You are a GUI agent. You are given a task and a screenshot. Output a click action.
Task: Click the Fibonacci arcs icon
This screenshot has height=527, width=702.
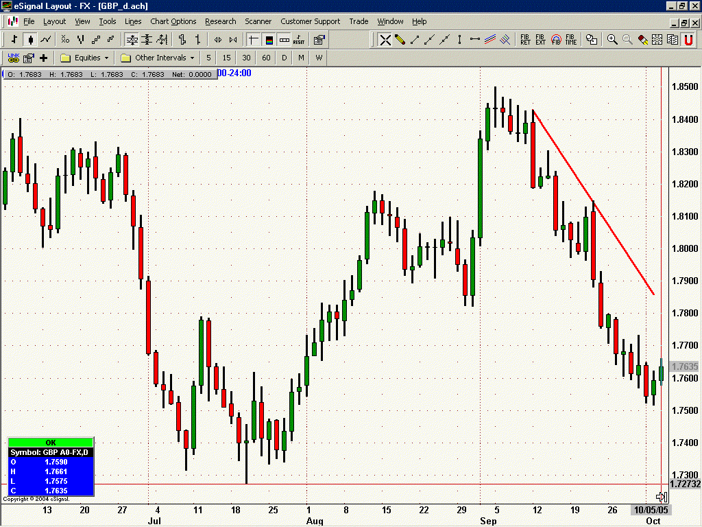click(555, 40)
